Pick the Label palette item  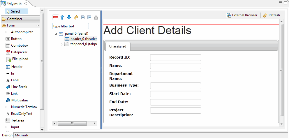tap(12, 80)
